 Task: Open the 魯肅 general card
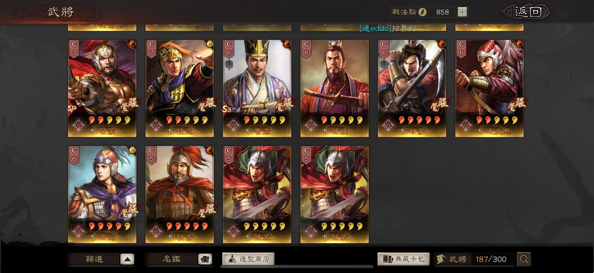(257, 88)
